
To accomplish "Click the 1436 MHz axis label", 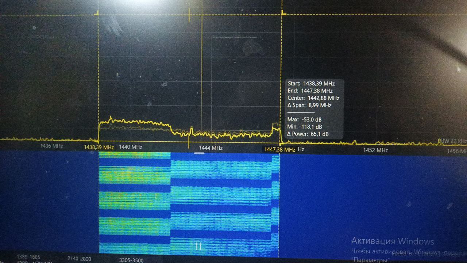I will click(x=51, y=146).
